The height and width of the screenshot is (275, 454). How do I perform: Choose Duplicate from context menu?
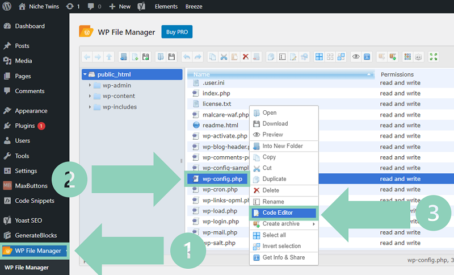(284, 179)
